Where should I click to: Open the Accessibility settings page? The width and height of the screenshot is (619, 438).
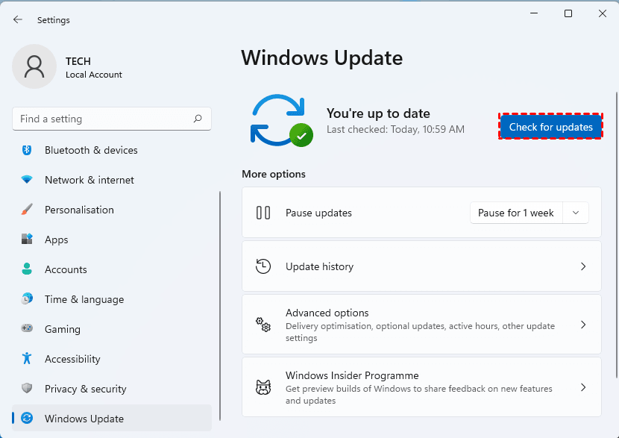pyautogui.click(x=72, y=359)
